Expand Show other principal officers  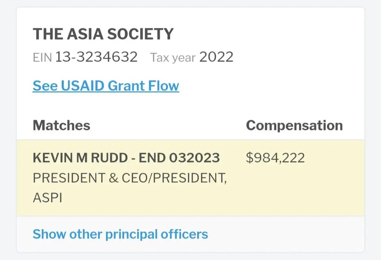pos(120,234)
